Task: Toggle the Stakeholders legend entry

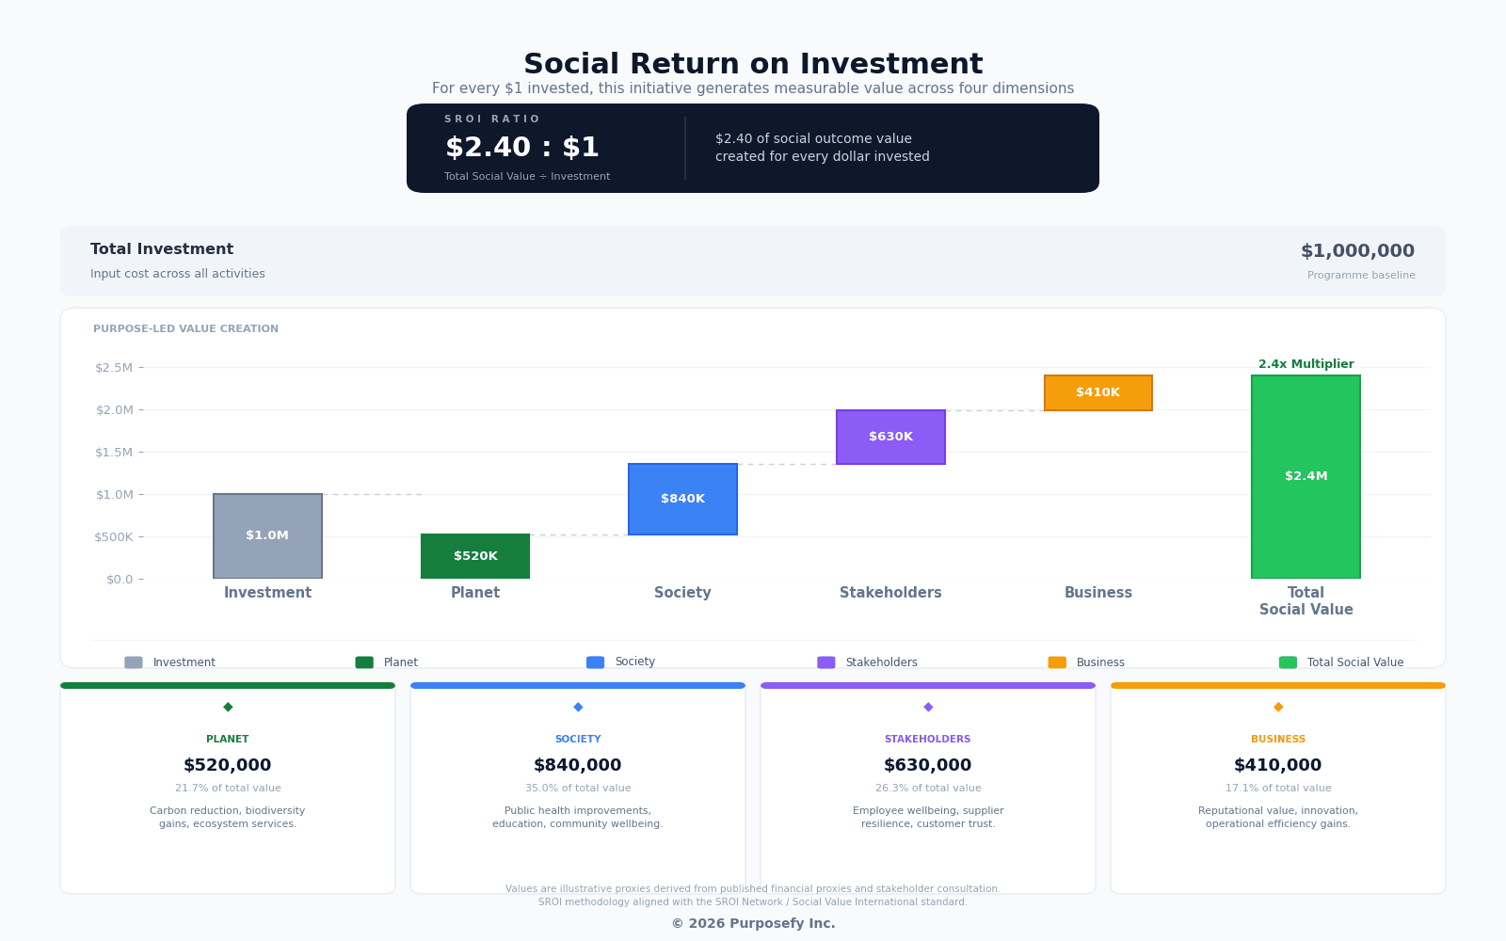Action: [x=826, y=662]
